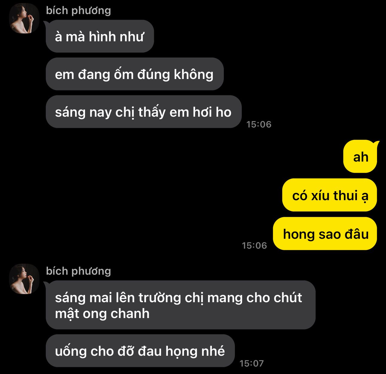Select the message 'em đang ốm đúng không'

click(135, 74)
